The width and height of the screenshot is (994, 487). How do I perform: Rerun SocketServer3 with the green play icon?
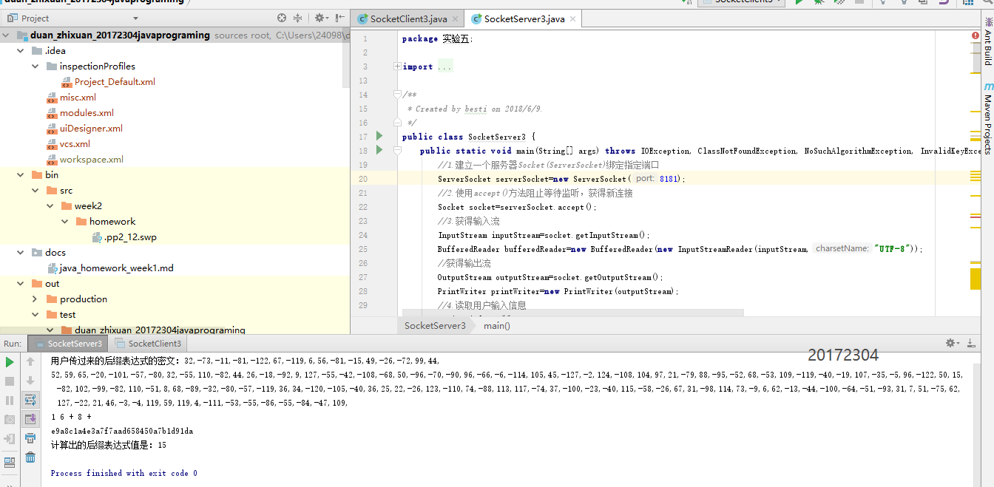click(x=10, y=362)
